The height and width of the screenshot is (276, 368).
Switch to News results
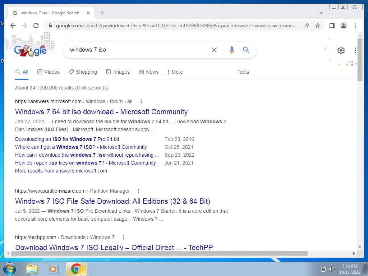coord(148,72)
